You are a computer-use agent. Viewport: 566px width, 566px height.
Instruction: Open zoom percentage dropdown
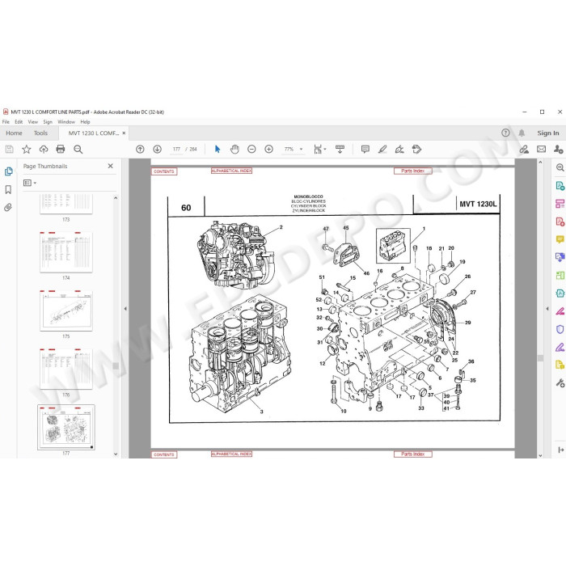301,149
